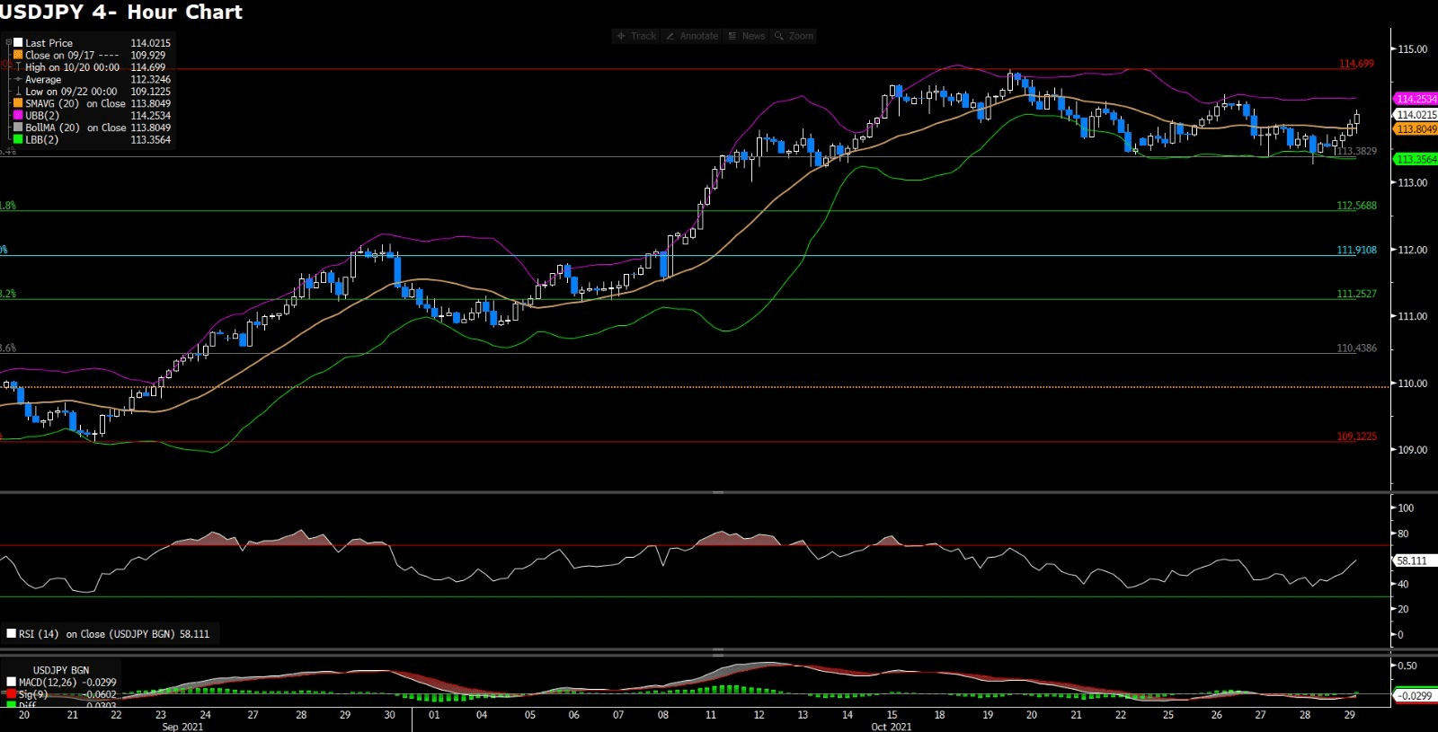Click the 113.3829 level label
Image resolution: width=1438 pixels, height=732 pixels.
[1356, 151]
